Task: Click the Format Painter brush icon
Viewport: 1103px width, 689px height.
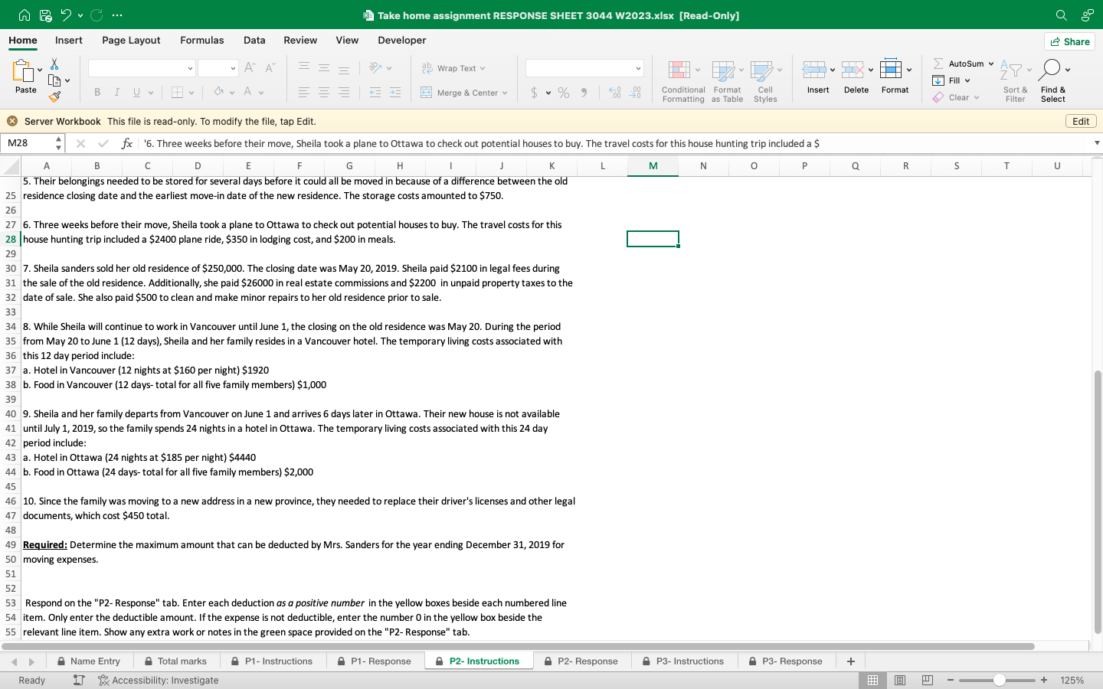Action: pyautogui.click(x=54, y=97)
